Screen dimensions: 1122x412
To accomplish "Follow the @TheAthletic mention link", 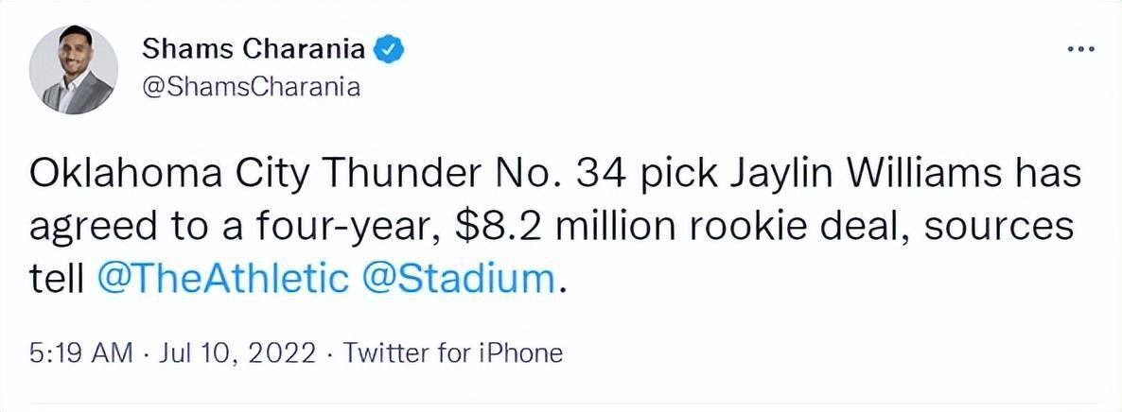I will [222, 278].
